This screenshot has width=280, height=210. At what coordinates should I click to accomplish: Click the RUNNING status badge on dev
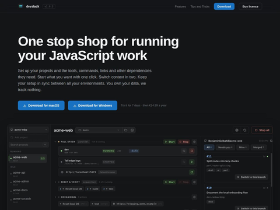click(x=108, y=150)
